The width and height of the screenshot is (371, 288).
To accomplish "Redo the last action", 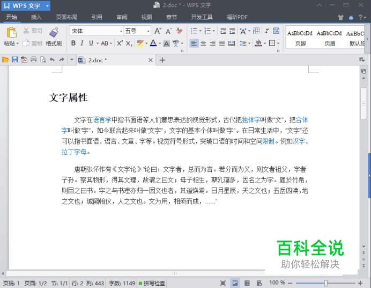I will [x=62, y=60].
